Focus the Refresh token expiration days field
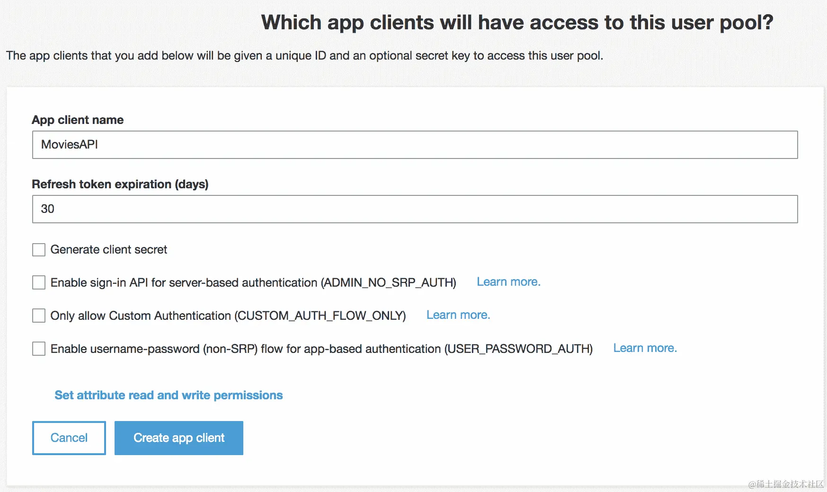Image resolution: width=827 pixels, height=492 pixels. (x=415, y=209)
